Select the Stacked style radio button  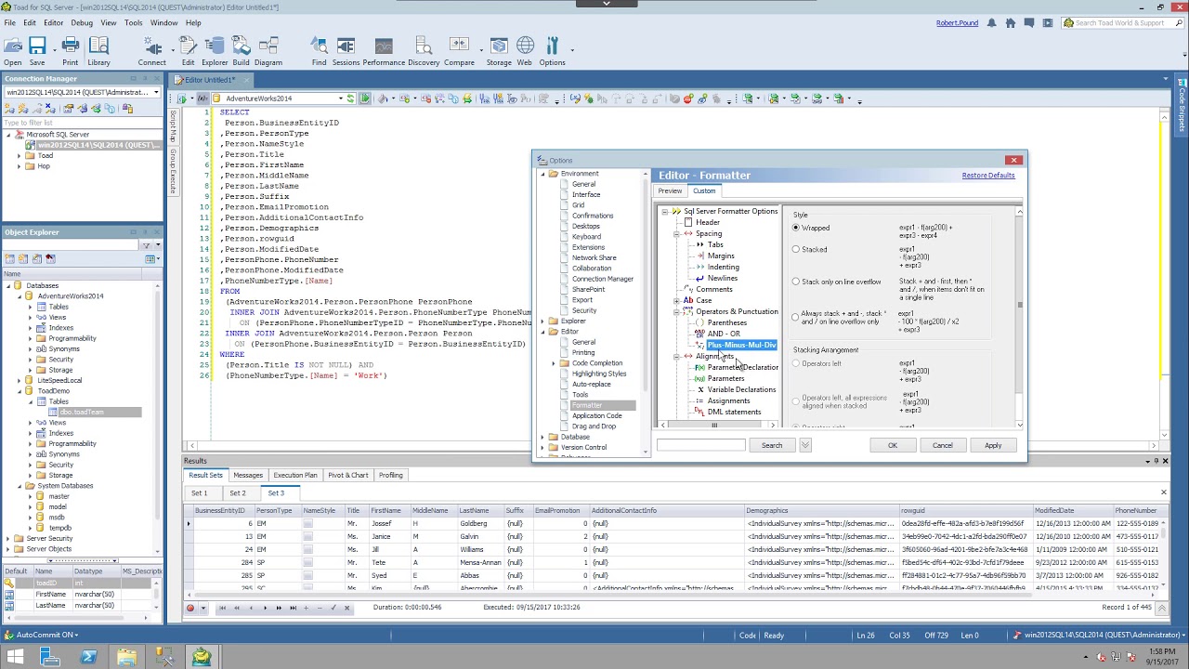tap(796, 249)
